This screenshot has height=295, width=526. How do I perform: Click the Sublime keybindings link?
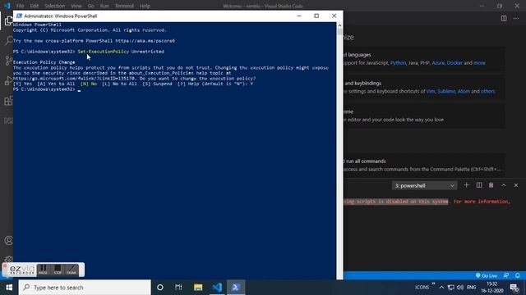(x=446, y=91)
